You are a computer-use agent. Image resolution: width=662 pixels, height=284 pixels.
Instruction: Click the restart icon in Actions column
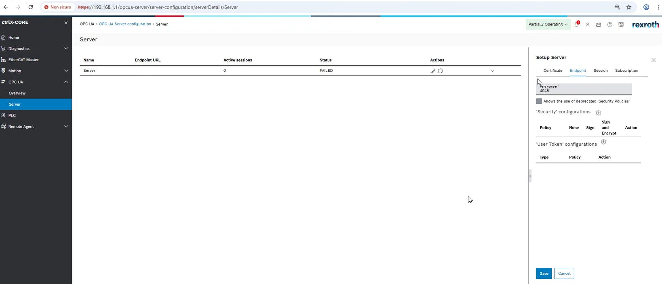(x=441, y=71)
